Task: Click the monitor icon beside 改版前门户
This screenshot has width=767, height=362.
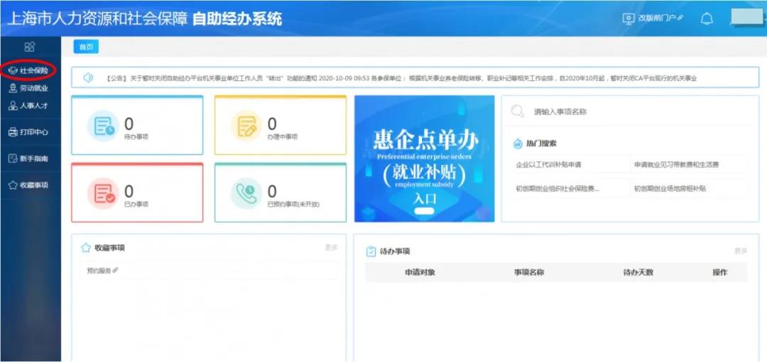Action: click(628, 18)
